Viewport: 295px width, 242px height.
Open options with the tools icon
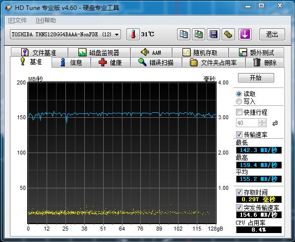[228, 34]
